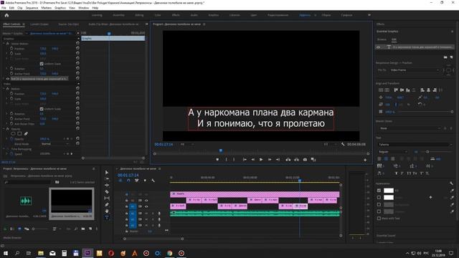Step back one frame in Program monitor
This screenshot has height=258, width=459.
pos(252,159)
